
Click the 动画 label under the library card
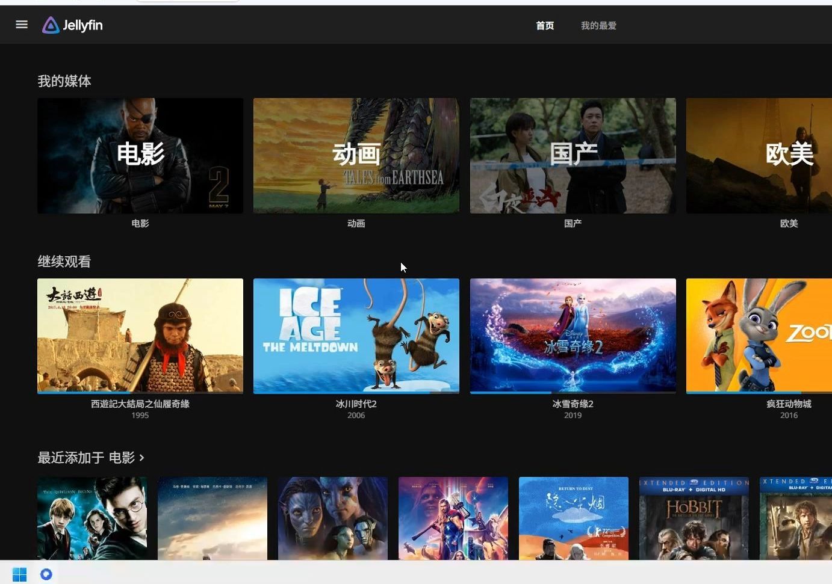tap(356, 223)
